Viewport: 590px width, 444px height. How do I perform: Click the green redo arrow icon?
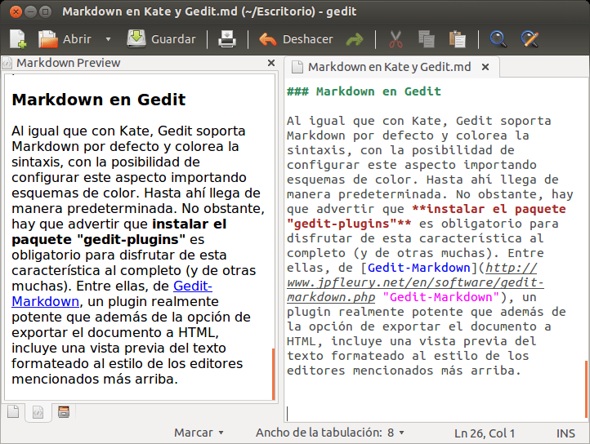355,39
